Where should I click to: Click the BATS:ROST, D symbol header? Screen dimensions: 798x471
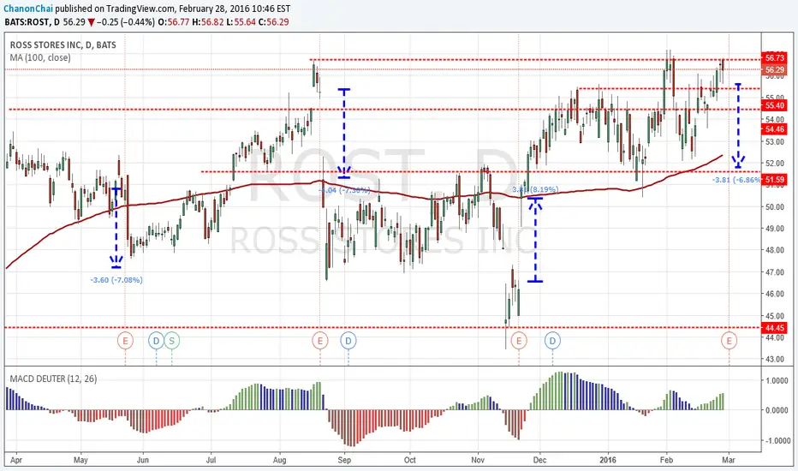pyautogui.click(x=32, y=22)
